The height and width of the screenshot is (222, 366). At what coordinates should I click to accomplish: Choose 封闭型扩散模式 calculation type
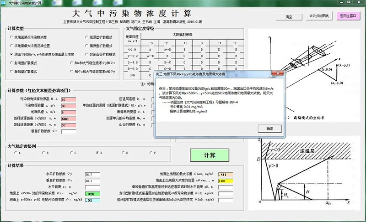[24, 63]
